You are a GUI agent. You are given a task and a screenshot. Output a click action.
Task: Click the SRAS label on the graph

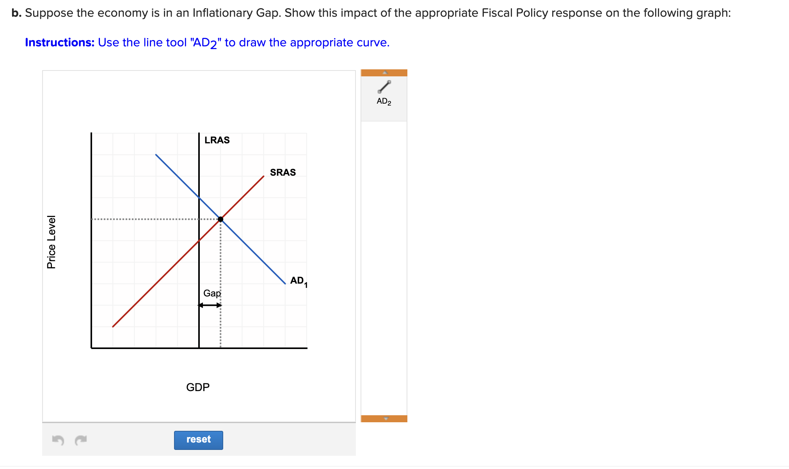click(x=283, y=172)
